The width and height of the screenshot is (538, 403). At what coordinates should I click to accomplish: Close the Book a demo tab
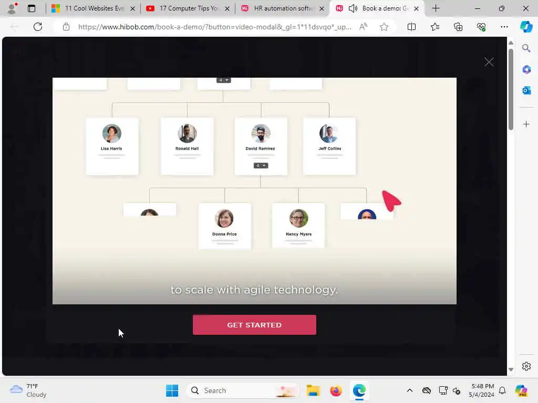416,8
